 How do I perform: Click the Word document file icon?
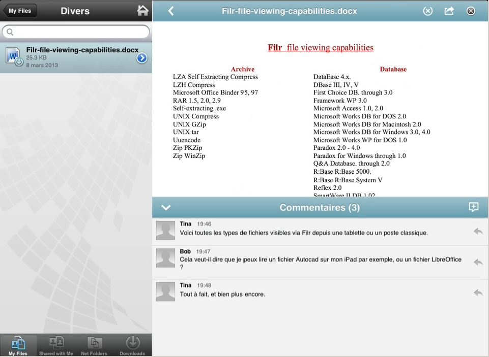(14, 57)
